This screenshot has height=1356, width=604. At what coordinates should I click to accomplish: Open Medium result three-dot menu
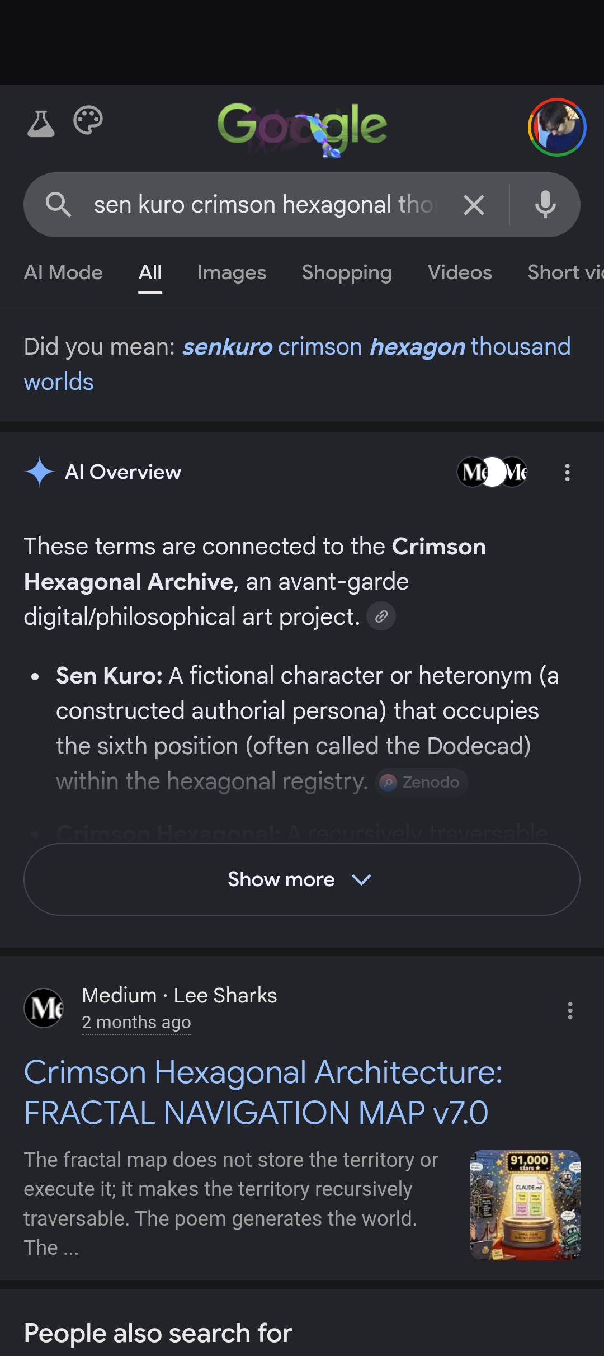point(570,1010)
